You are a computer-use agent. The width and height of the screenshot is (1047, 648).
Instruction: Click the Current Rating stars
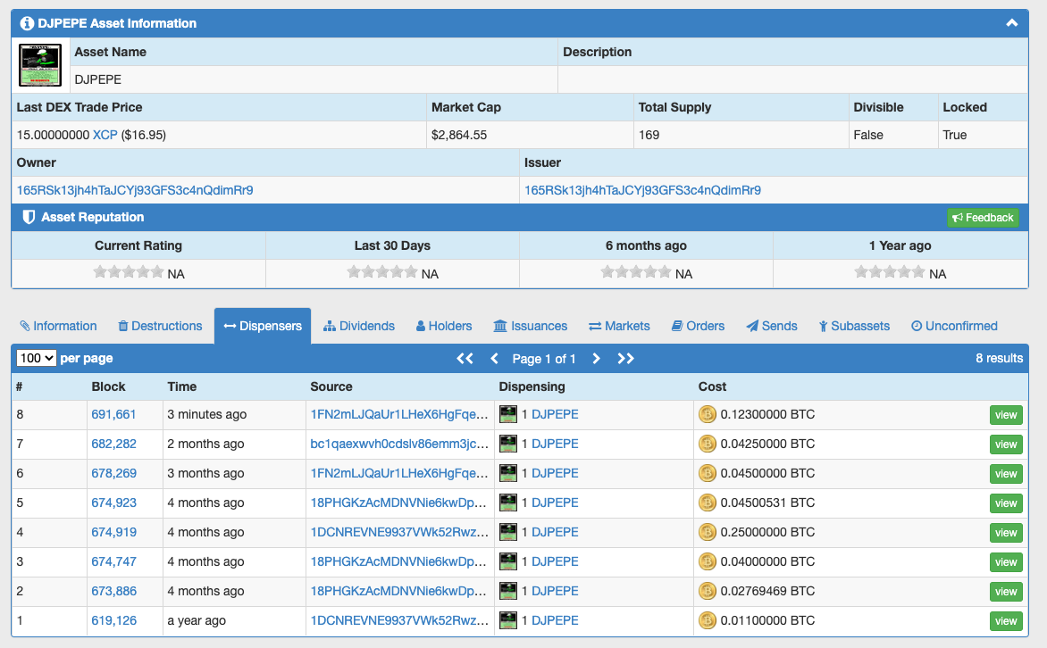129,271
